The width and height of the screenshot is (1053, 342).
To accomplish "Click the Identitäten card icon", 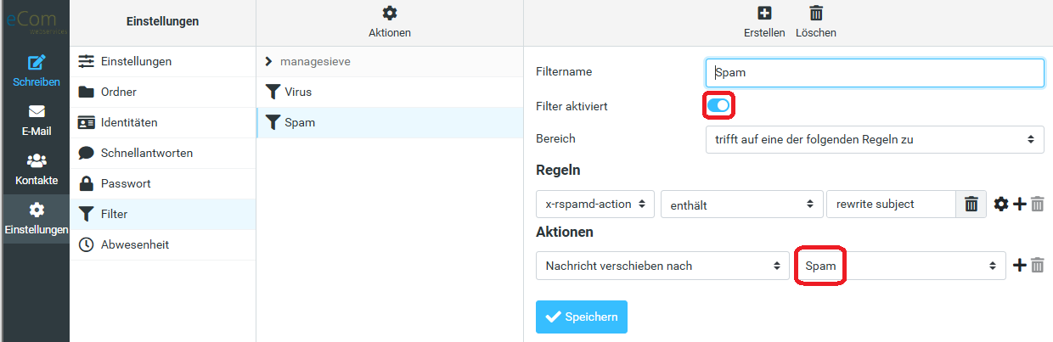I will click(x=87, y=122).
